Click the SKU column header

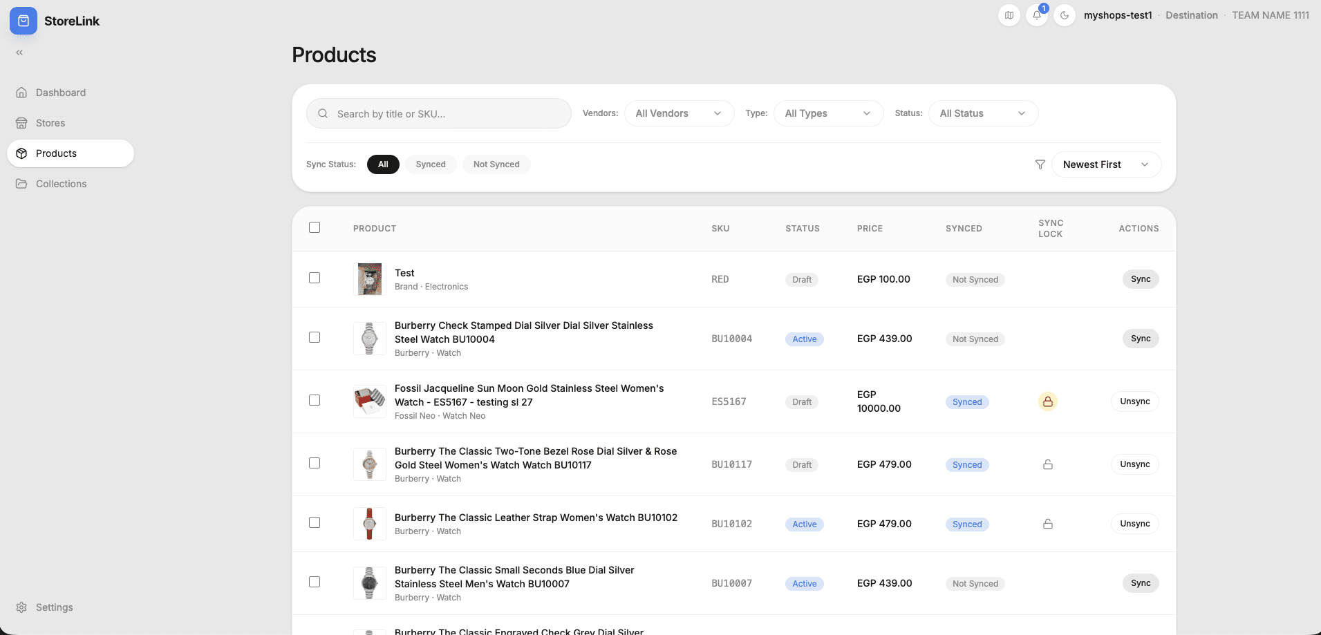coord(720,229)
